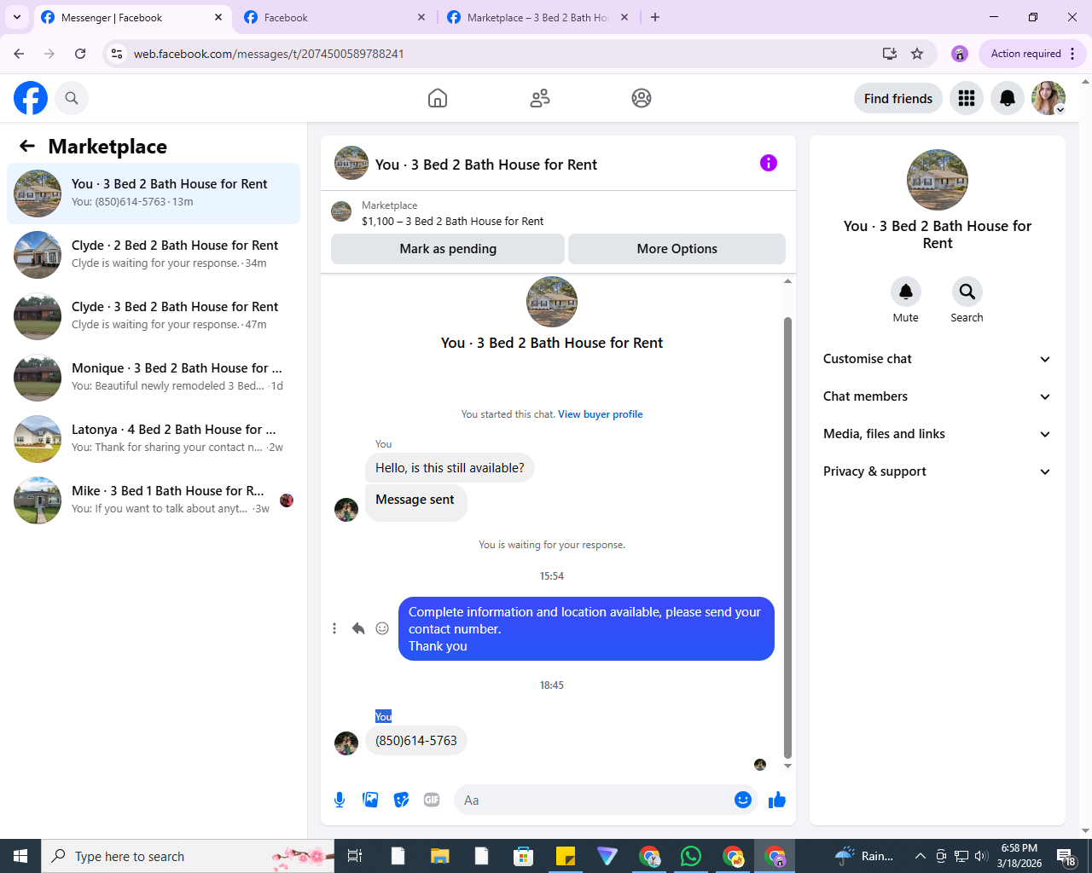Expand Chat members section
The image size is (1092, 873).
[x=938, y=396]
